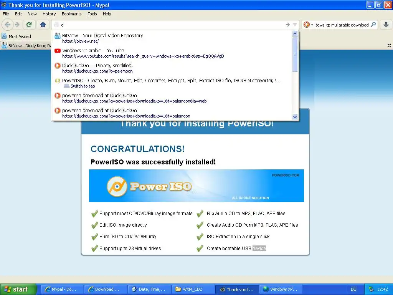The height and width of the screenshot is (295, 393).
Task: Click the Windows Start button
Action: point(18,289)
